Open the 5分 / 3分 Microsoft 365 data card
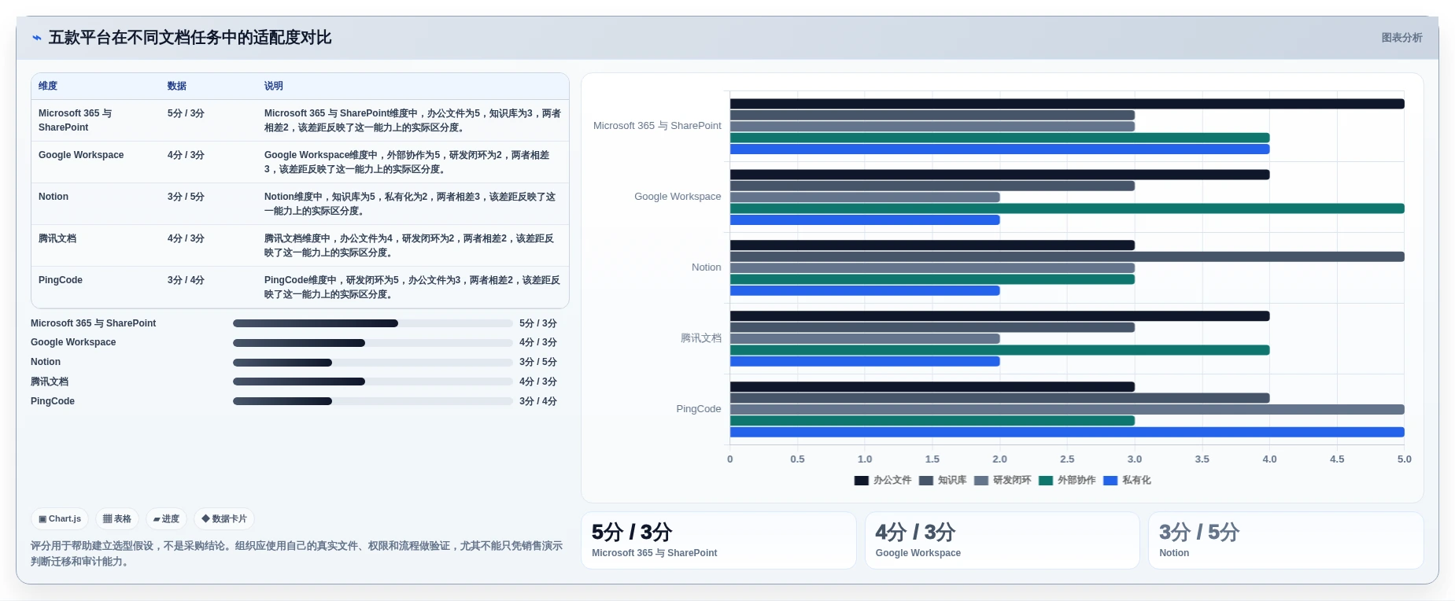Screen dimensions: 1455x601 tap(718, 540)
